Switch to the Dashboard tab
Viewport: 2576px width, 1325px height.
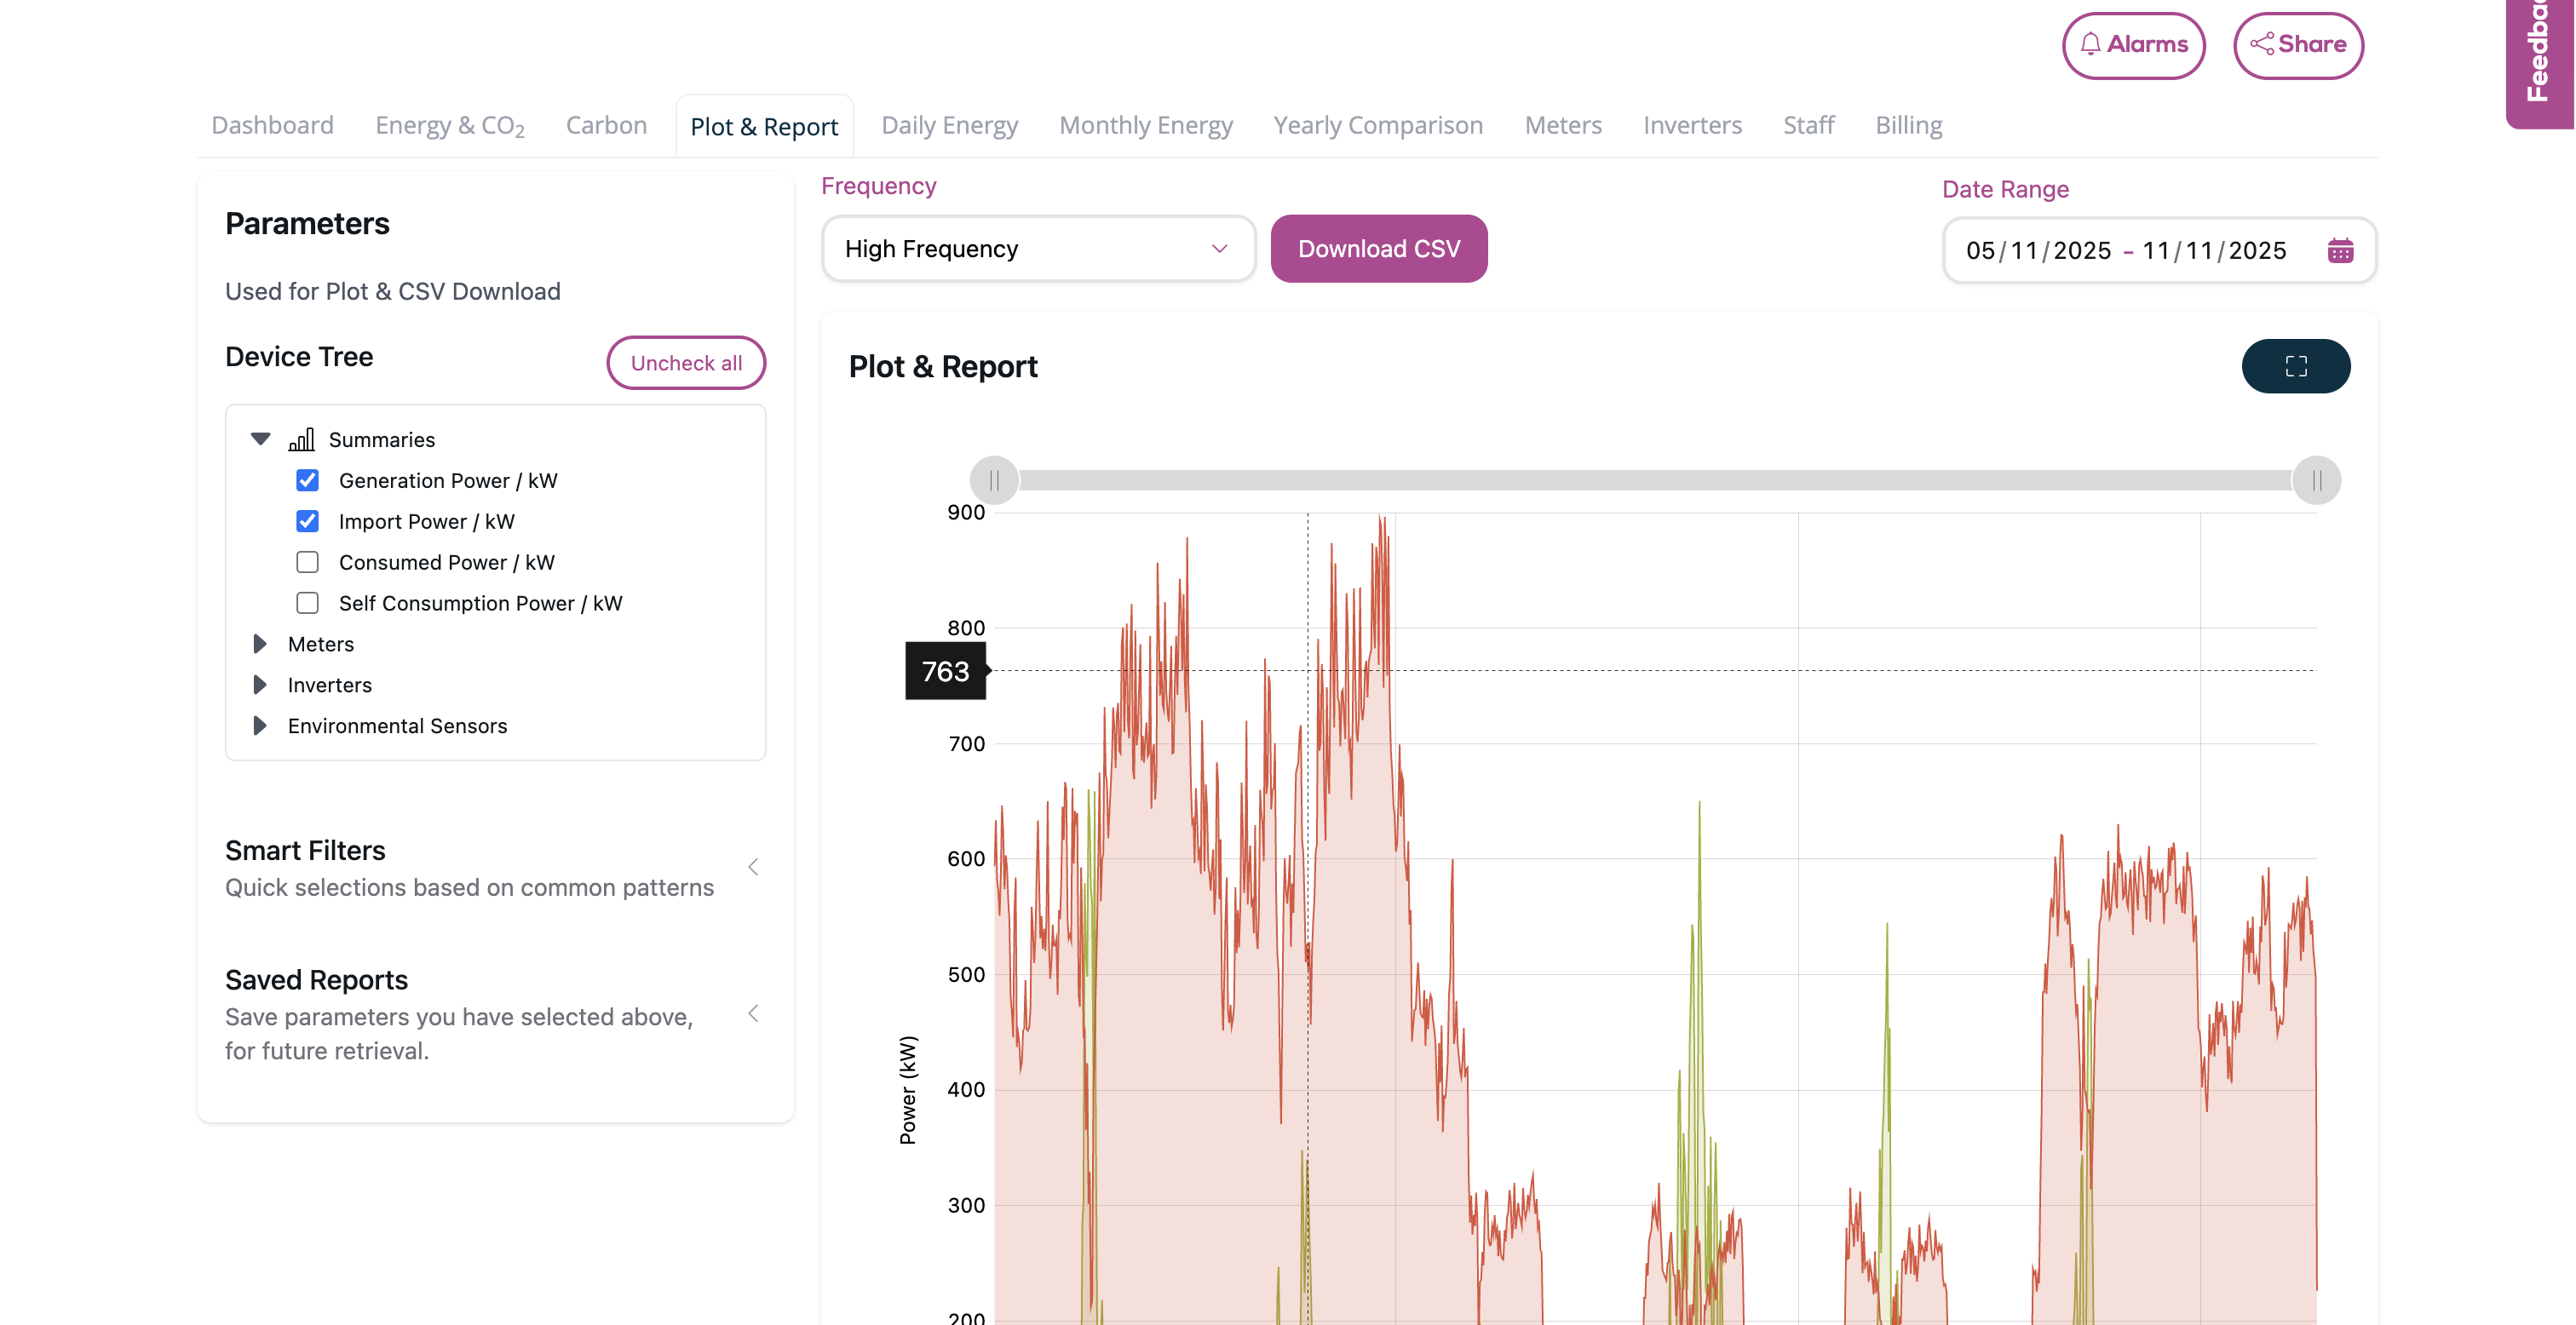point(272,125)
